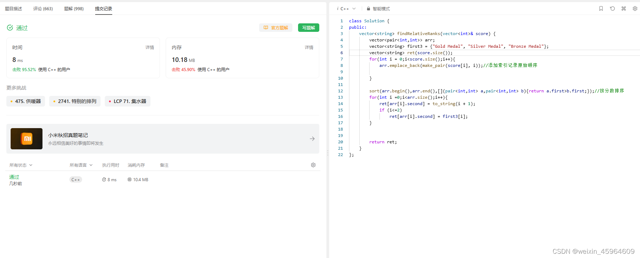Click the Xiaomi logo thumbnail
This screenshot has width=640, height=258.
point(27,139)
